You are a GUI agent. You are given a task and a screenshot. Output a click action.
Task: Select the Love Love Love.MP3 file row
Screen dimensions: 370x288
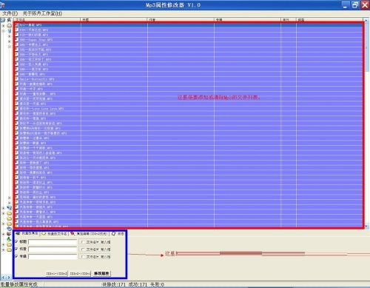coord(189,109)
